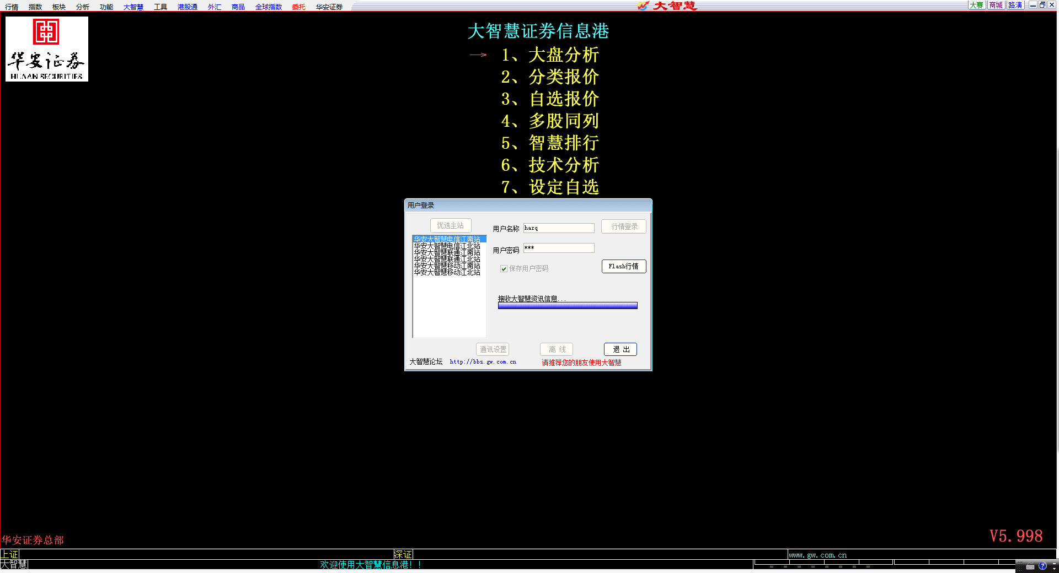Click the language bar options down arrow
The image size is (1059, 573).
click(1055, 567)
